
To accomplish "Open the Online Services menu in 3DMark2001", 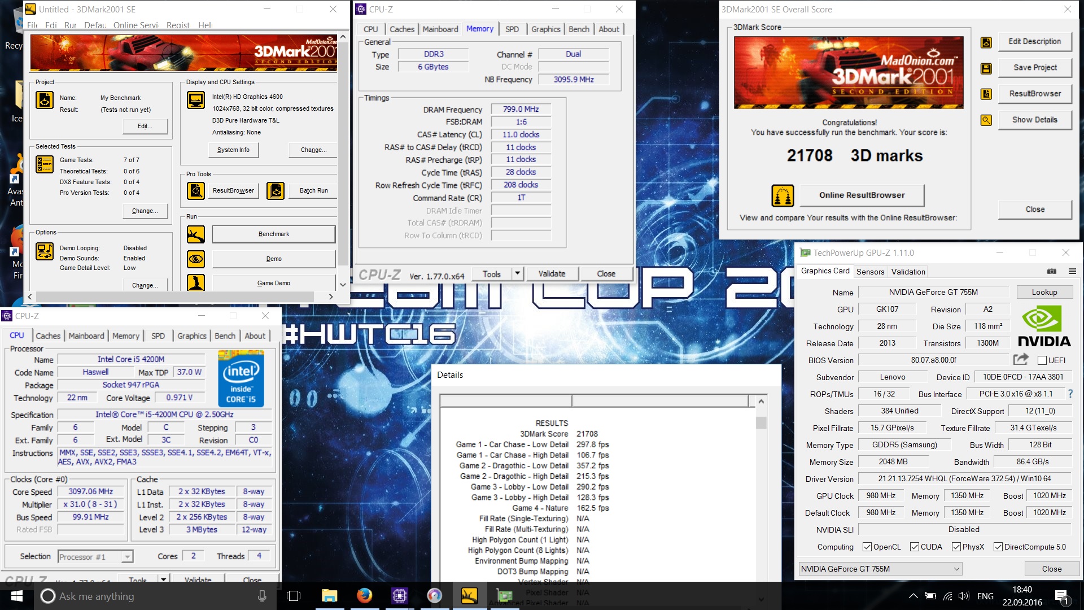I will point(135,25).
